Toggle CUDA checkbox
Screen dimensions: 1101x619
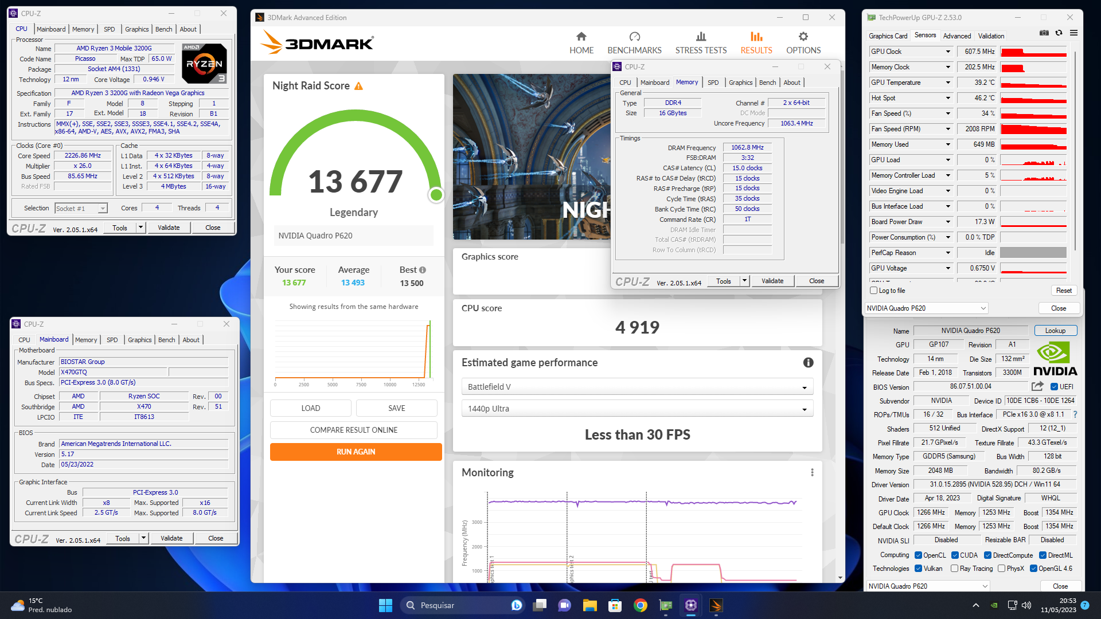coord(955,555)
